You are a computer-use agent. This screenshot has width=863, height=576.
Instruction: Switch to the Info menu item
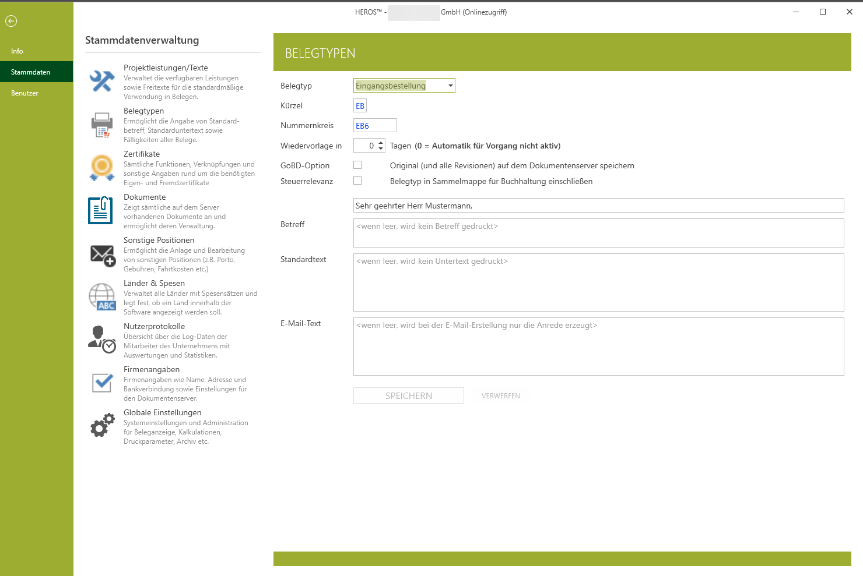[17, 51]
